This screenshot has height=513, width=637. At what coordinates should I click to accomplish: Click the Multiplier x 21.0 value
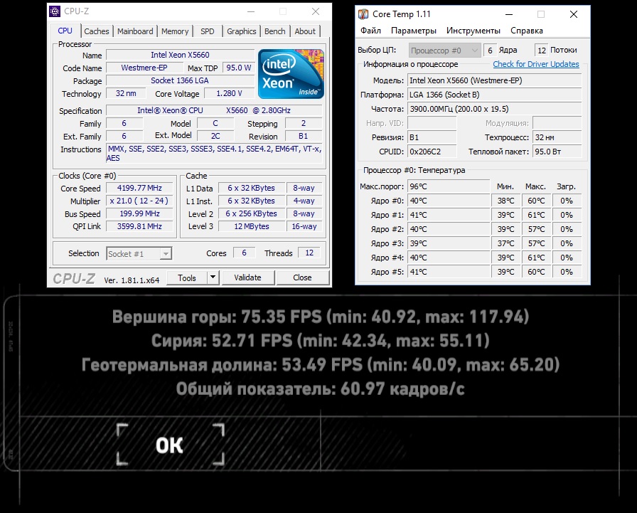(x=139, y=201)
